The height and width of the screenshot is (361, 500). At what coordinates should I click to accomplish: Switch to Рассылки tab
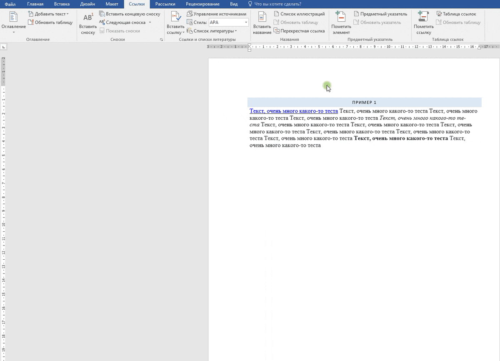165,4
